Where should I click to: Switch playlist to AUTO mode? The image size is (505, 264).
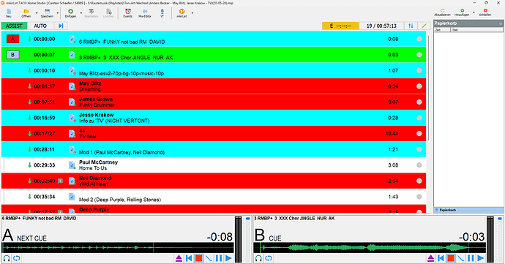pyautogui.click(x=40, y=26)
